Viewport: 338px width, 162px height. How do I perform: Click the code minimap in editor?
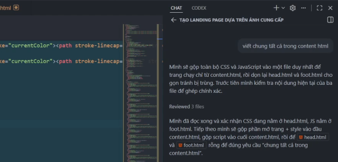point(140,92)
